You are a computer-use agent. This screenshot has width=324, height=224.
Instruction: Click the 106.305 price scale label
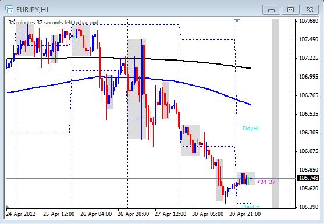click(309, 133)
